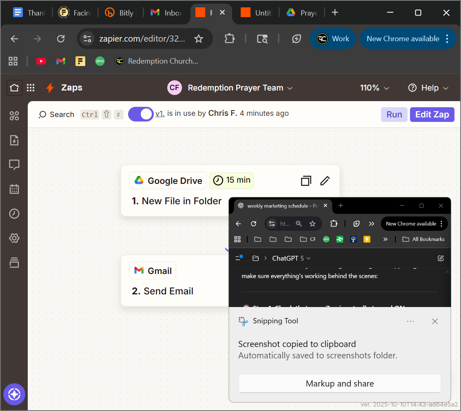Click the sidebar settings gear icon
Screen dimensions: 461x411
[x=14, y=238]
